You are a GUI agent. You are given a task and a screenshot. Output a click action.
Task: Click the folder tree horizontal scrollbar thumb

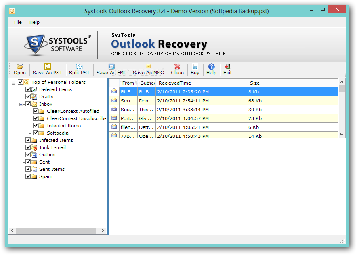(x=56, y=231)
